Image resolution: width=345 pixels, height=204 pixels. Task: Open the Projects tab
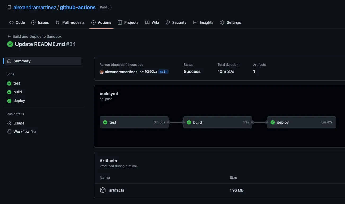point(128,22)
